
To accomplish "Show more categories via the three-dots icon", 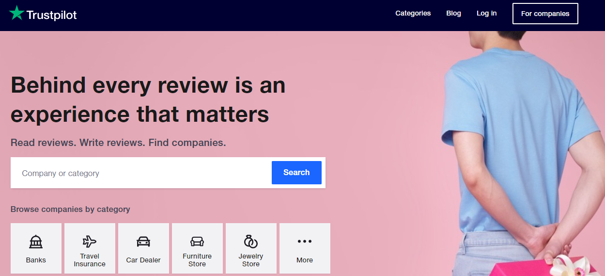I will (305, 241).
